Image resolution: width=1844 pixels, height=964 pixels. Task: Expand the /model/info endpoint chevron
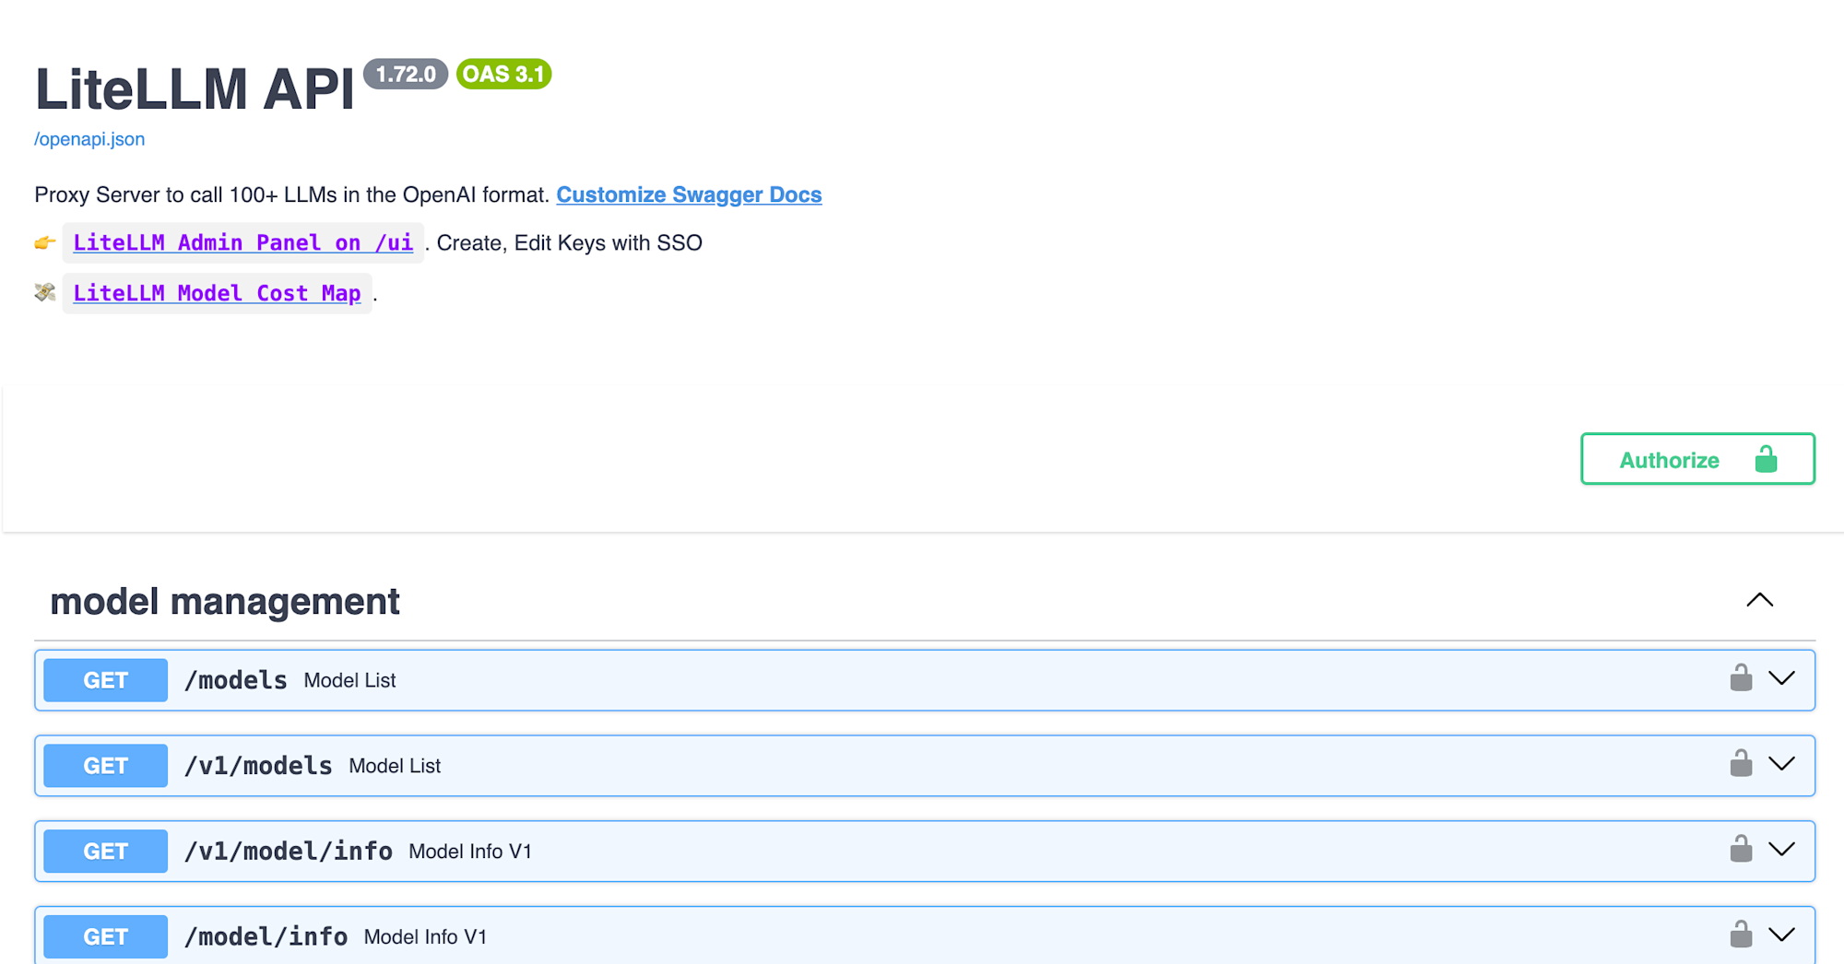(x=1782, y=935)
